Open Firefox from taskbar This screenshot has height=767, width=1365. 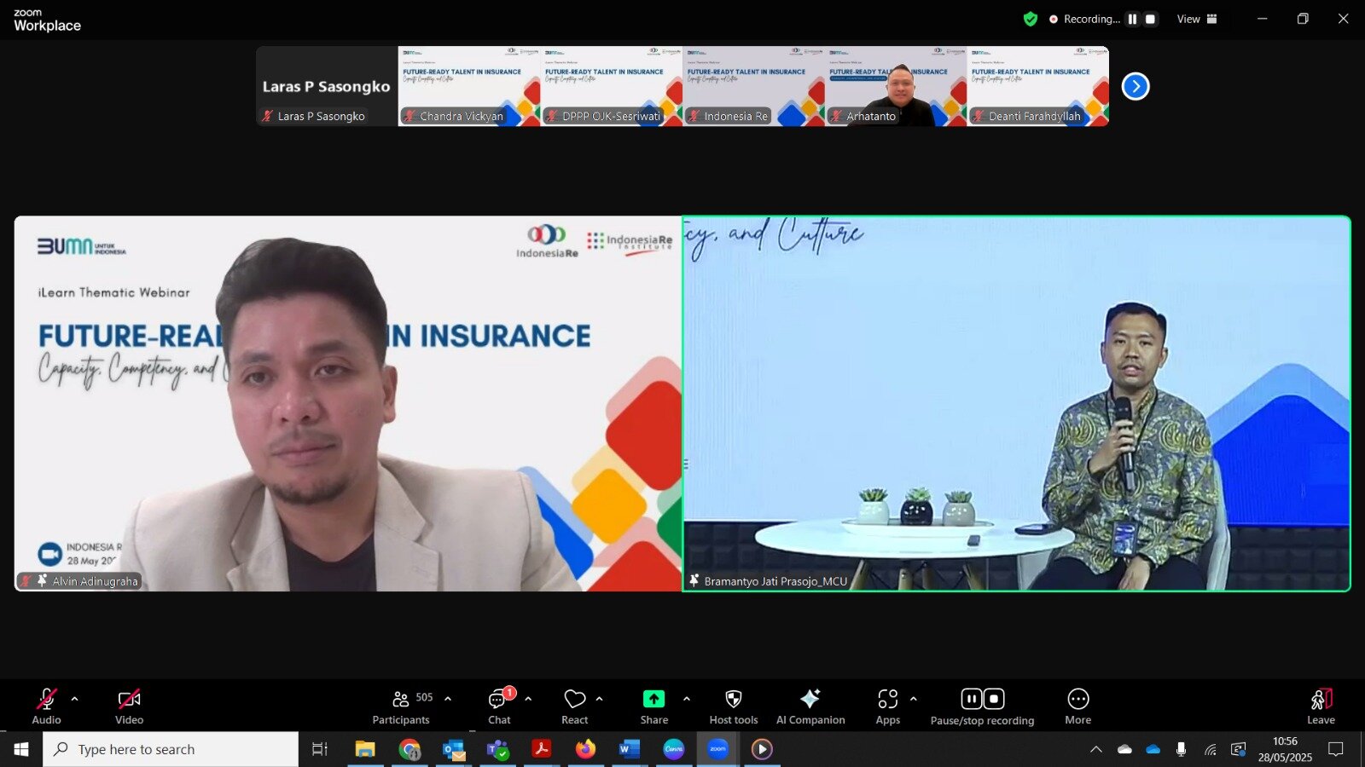point(585,749)
